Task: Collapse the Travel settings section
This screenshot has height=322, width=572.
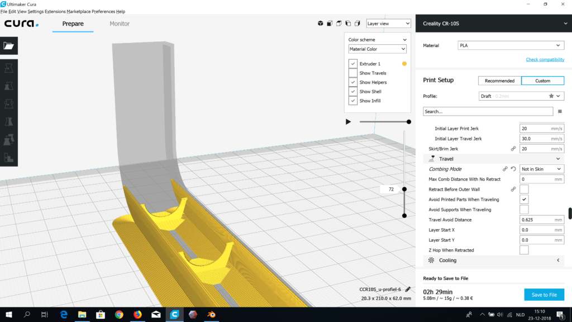Action: 494,159
